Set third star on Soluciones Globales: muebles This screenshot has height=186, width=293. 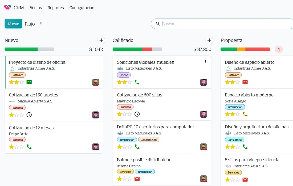pos(130,82)
